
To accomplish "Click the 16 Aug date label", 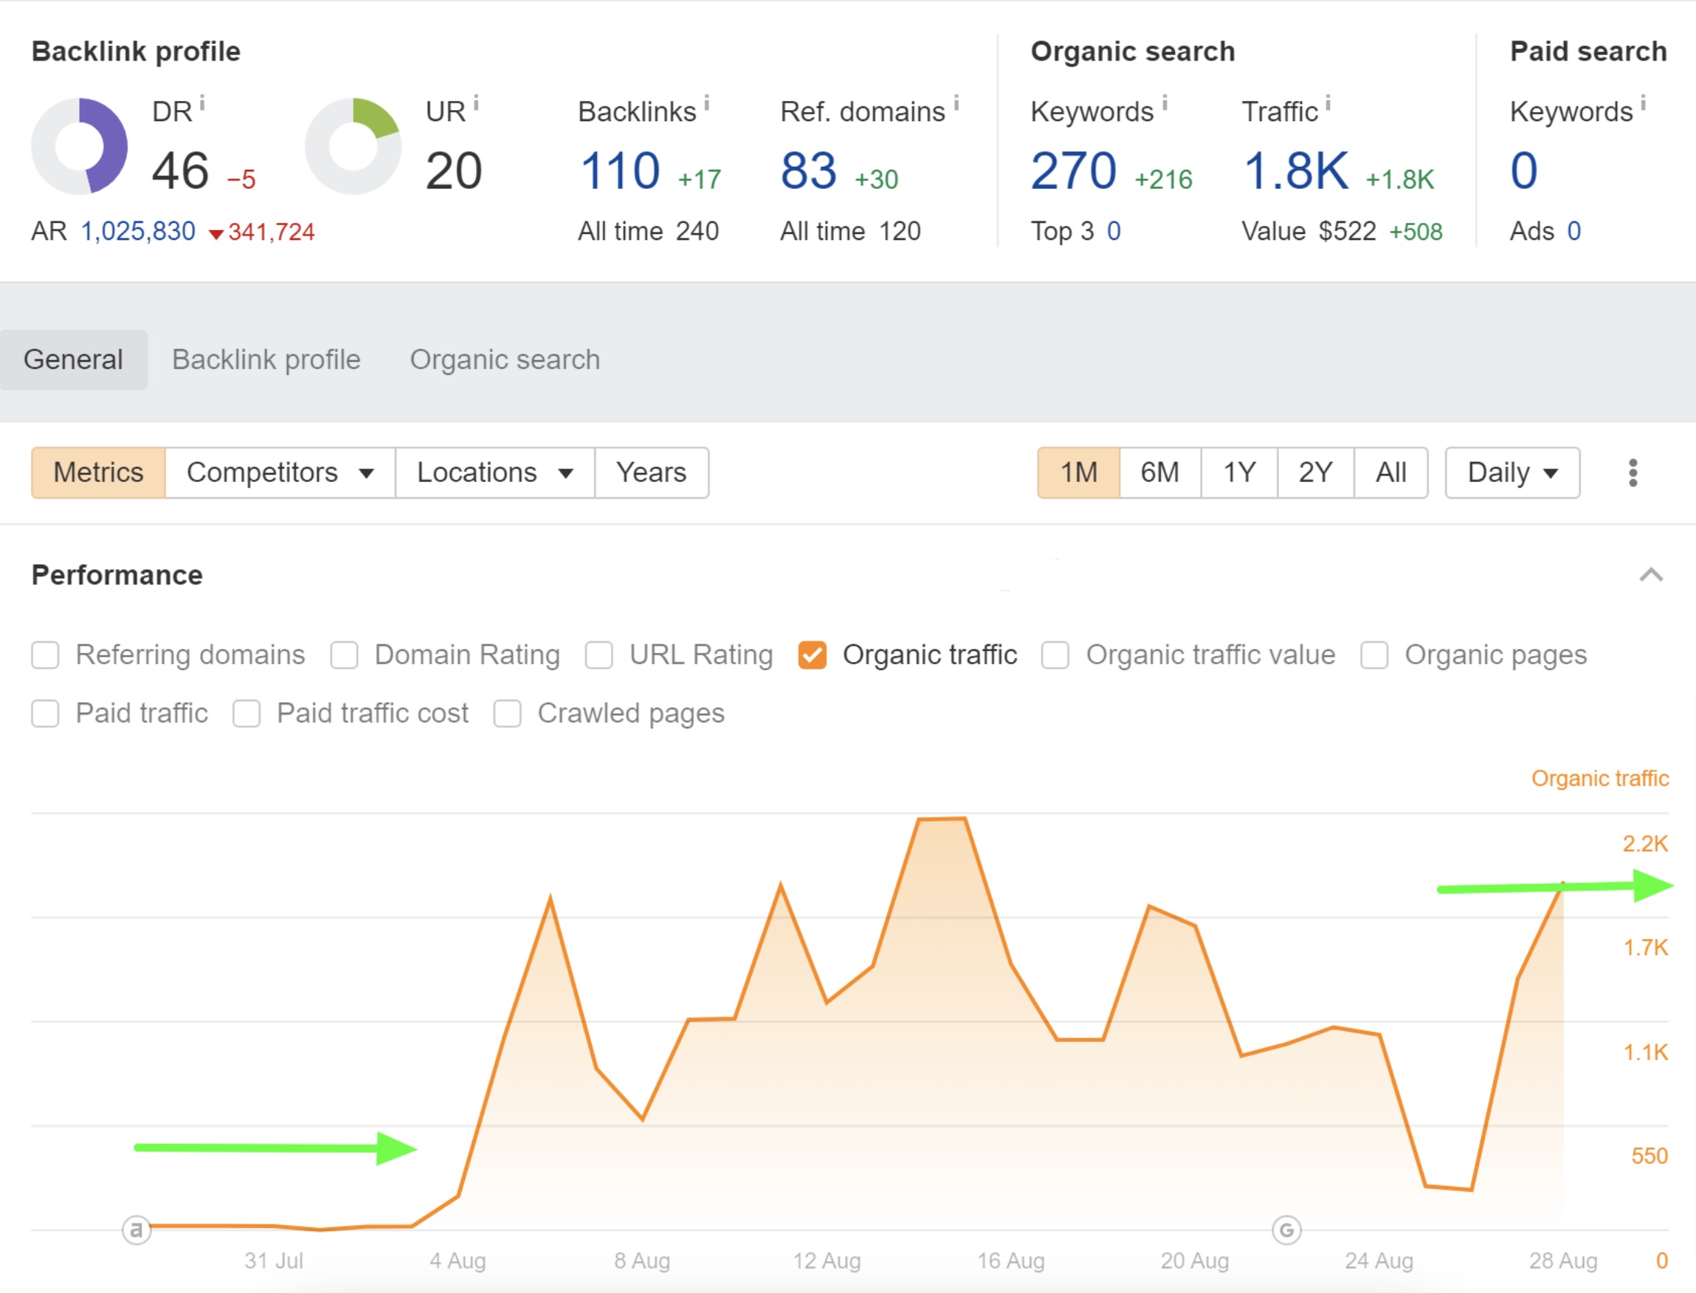I will pyautogui.click(x=1010, y=1261).
